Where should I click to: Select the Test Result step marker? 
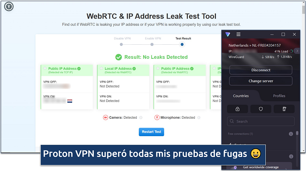(x=182, y=44)
